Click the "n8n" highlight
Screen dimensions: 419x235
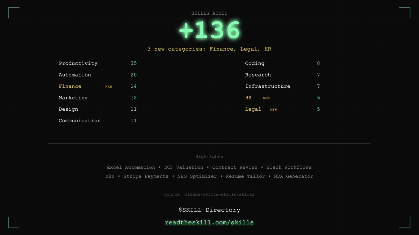pyautogui.click(x=110, y=176)
